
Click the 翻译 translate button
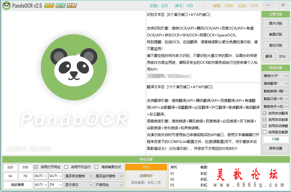(x=269, y=56)
